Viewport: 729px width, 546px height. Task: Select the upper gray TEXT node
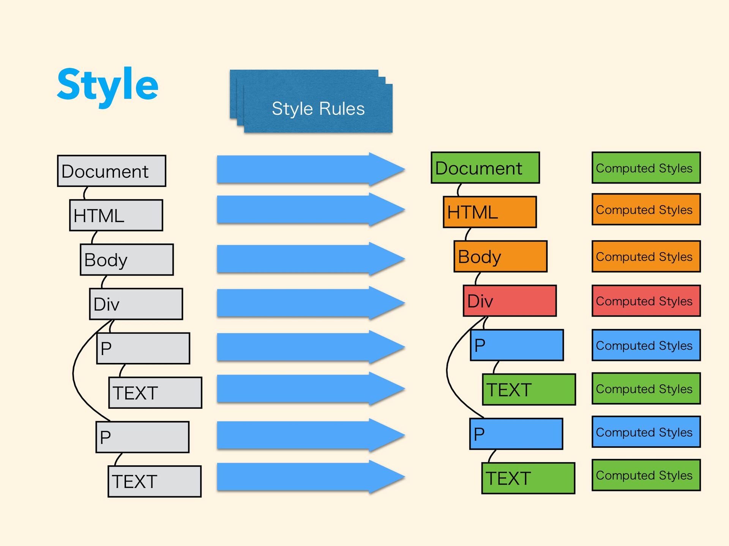click(155, 393)
